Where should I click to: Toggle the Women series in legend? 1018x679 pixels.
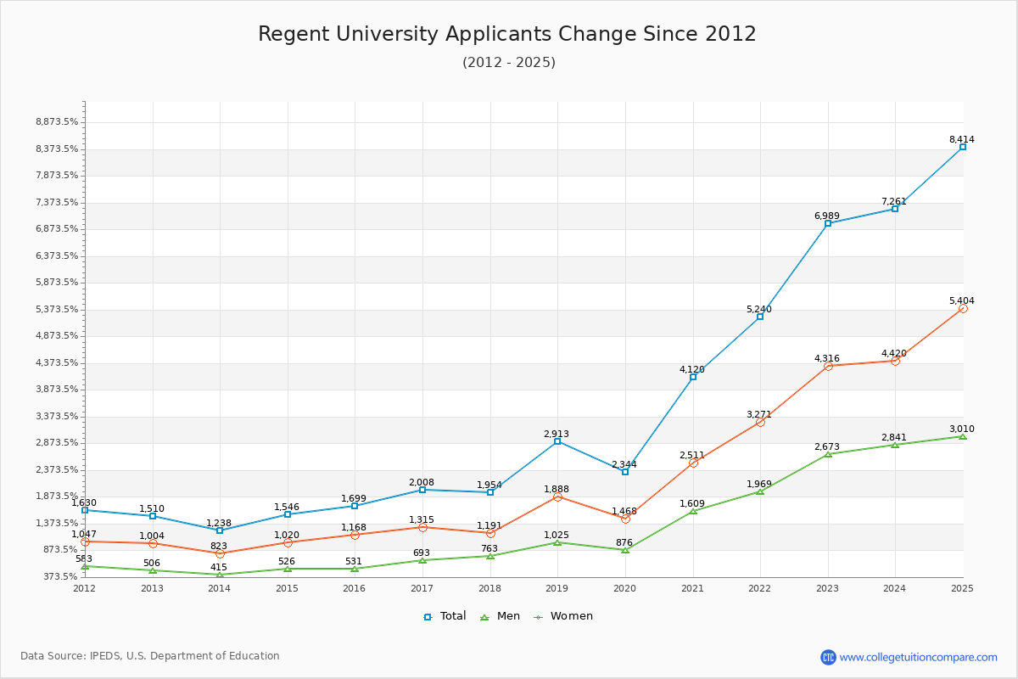pyautogui.click(x=562, y=616)
